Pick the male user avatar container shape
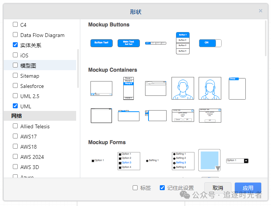 183,88
